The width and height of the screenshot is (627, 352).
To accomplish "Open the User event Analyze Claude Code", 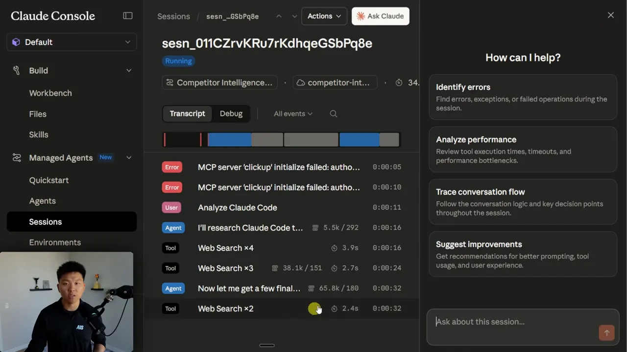I will (x=282, y=207).
